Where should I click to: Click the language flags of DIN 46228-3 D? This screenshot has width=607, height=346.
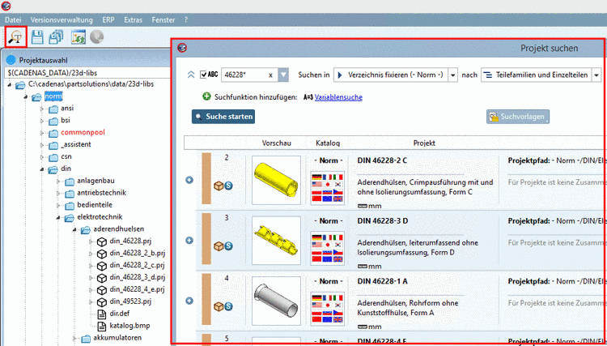[327, 248]
